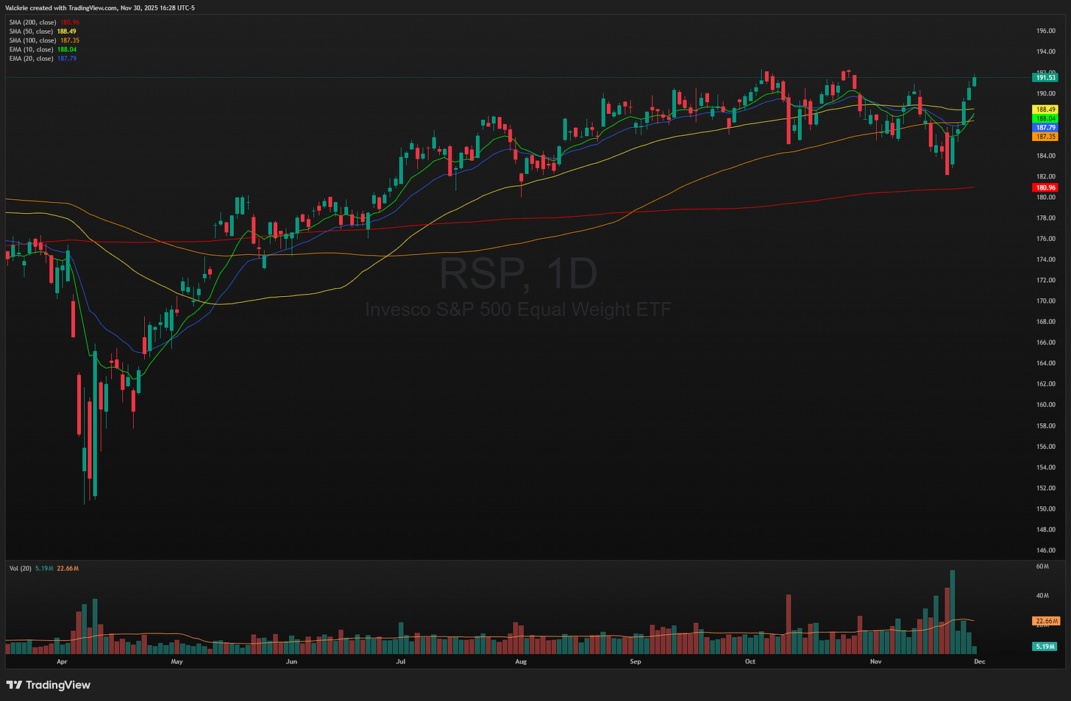
Task: Click the 164.00 price axis label
Action: pyautogui.click(x=1046, y=363)
